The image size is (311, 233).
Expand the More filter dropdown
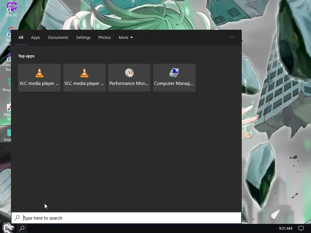(x=126, y=37)
